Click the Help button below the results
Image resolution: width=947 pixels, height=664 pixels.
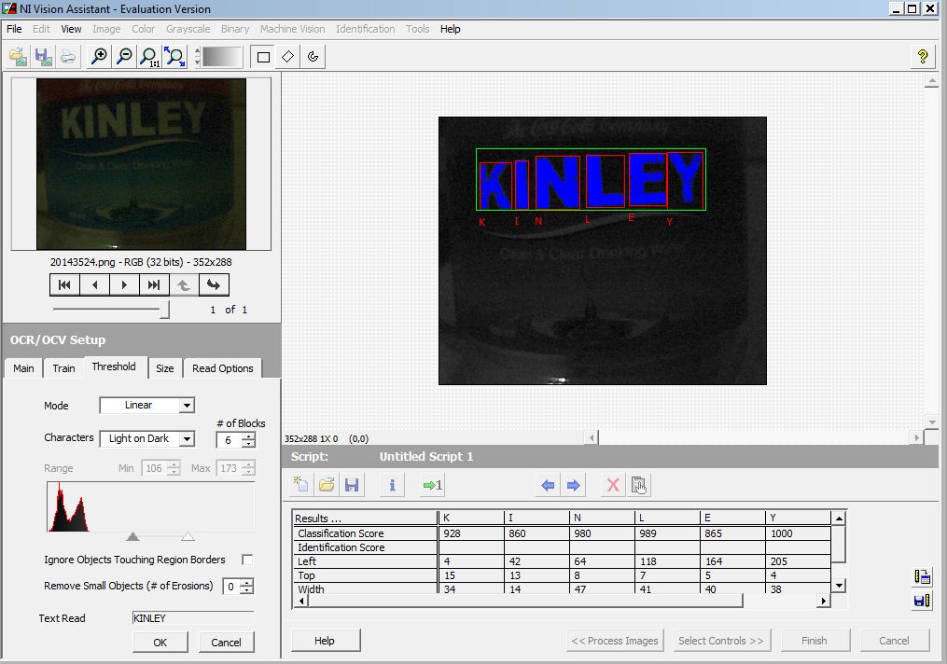pyautogui.click(x=325, y=641)
